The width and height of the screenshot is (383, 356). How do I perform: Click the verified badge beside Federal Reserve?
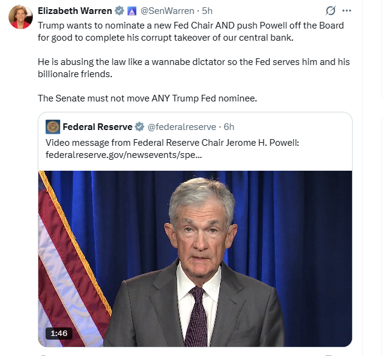tap(139, 127)
